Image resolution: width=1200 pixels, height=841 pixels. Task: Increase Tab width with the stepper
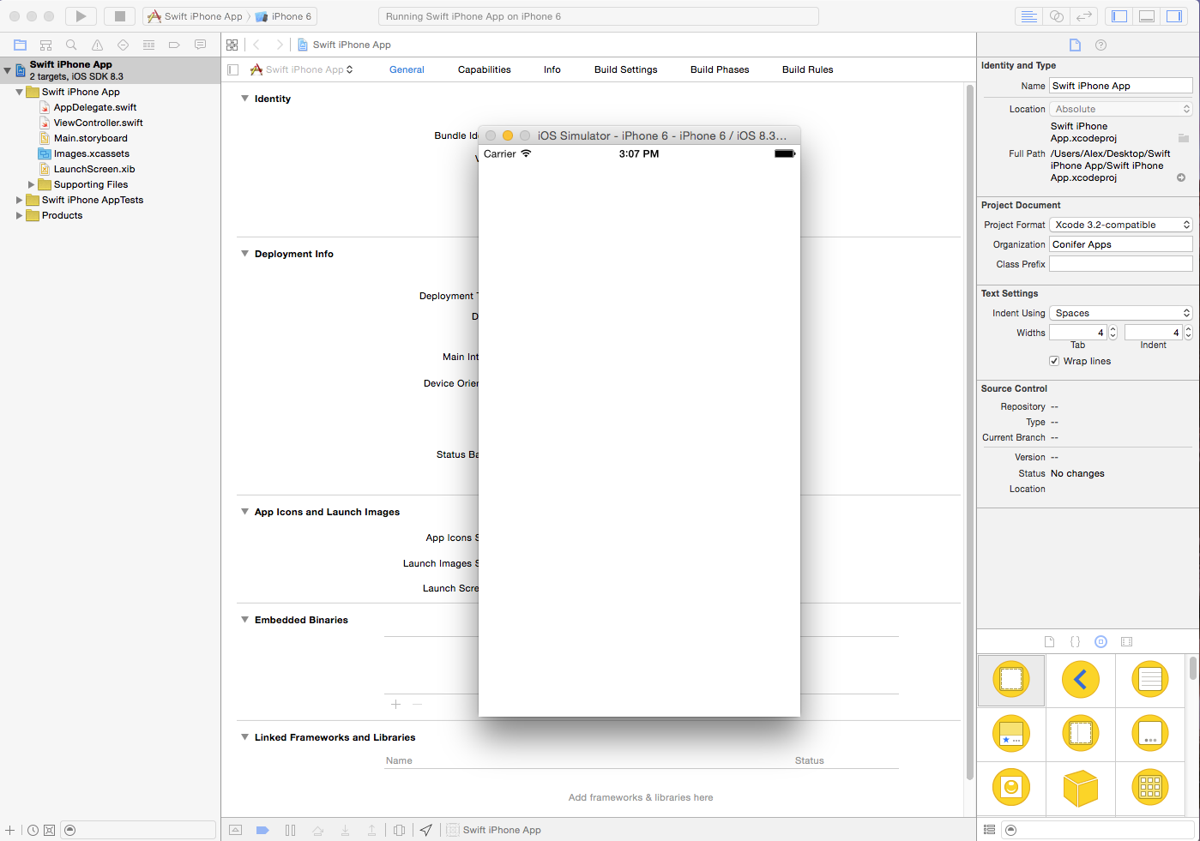(1112, 328)
